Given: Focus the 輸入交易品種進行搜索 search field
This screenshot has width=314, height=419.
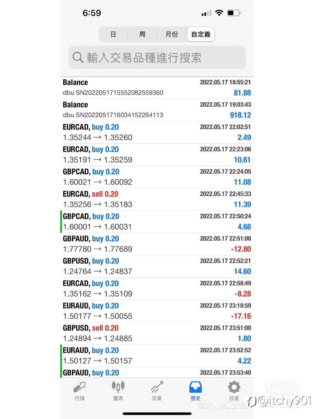Looking at the screenshot, I should point(157,57).
